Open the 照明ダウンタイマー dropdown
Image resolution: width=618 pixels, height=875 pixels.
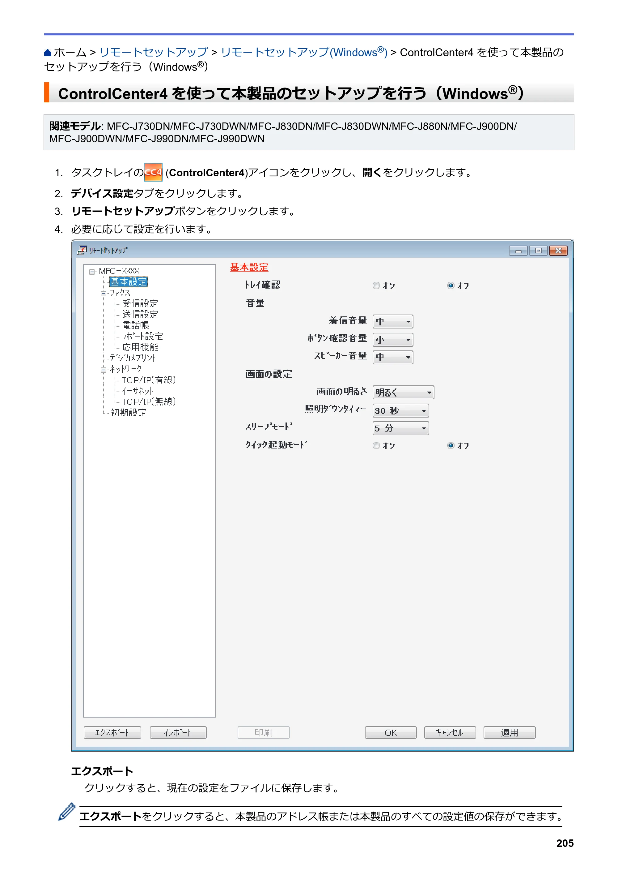click(x=400, y=411)
